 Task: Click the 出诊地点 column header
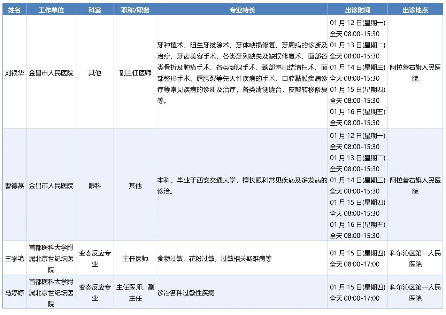coord(415,10)
